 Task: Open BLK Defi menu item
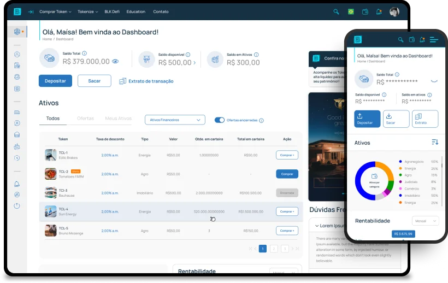point(112,11)
